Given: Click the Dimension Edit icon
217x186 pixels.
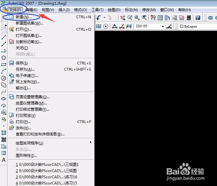Looking at the screenshot, I should click(115, 26).
